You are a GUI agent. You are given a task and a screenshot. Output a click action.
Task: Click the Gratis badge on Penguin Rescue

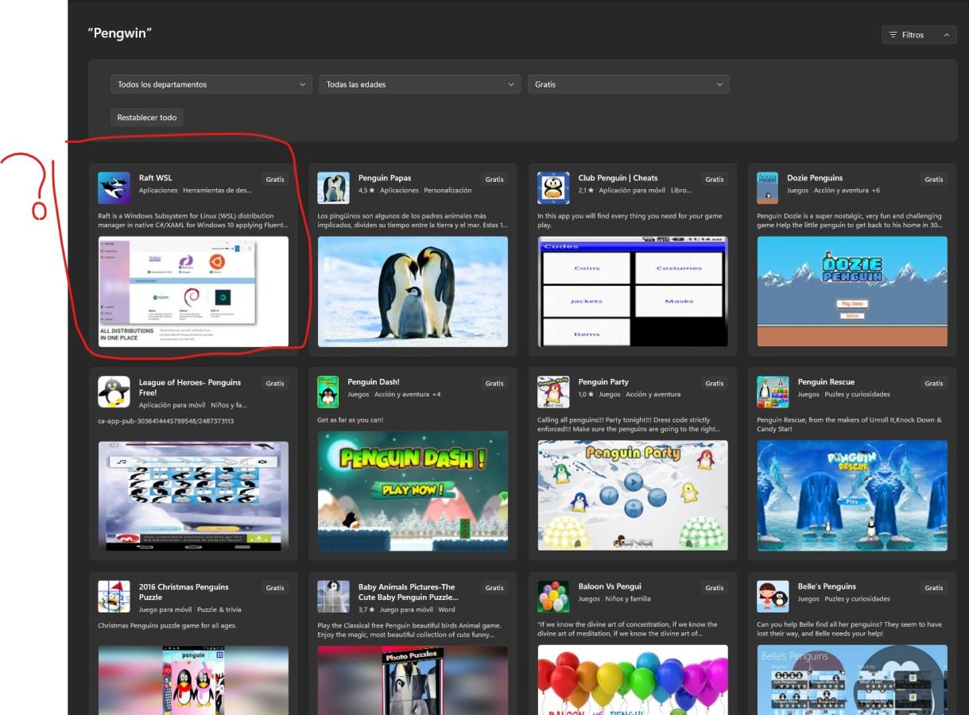coord(934,384)
